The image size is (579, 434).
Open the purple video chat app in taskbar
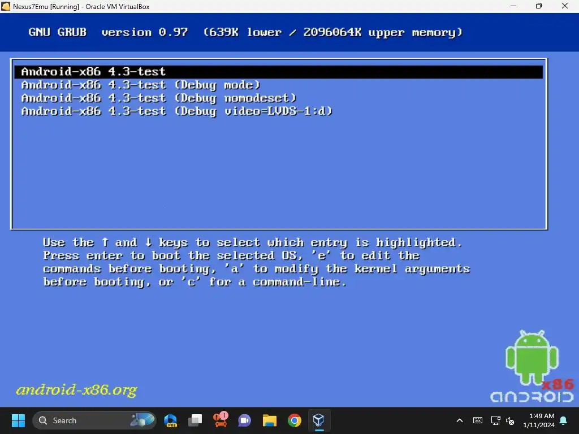point(244,420)
